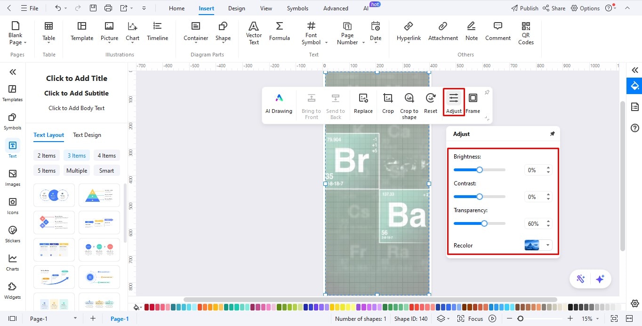This screenshot has height=326, width=642.
Task: Open the View ribbon tab
Action: (x=266, y=8)
